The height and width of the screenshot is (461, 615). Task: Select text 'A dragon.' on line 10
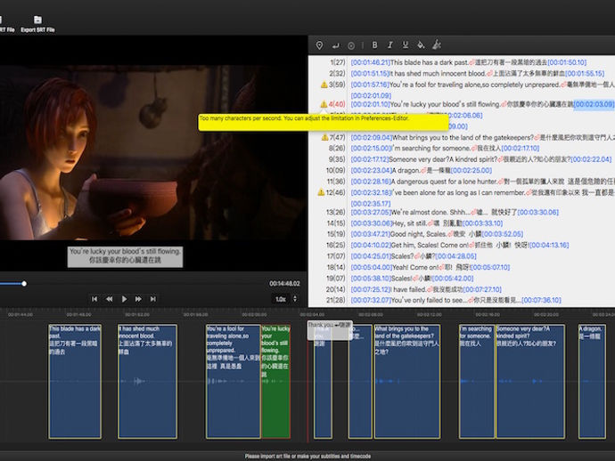click(406, 170)
